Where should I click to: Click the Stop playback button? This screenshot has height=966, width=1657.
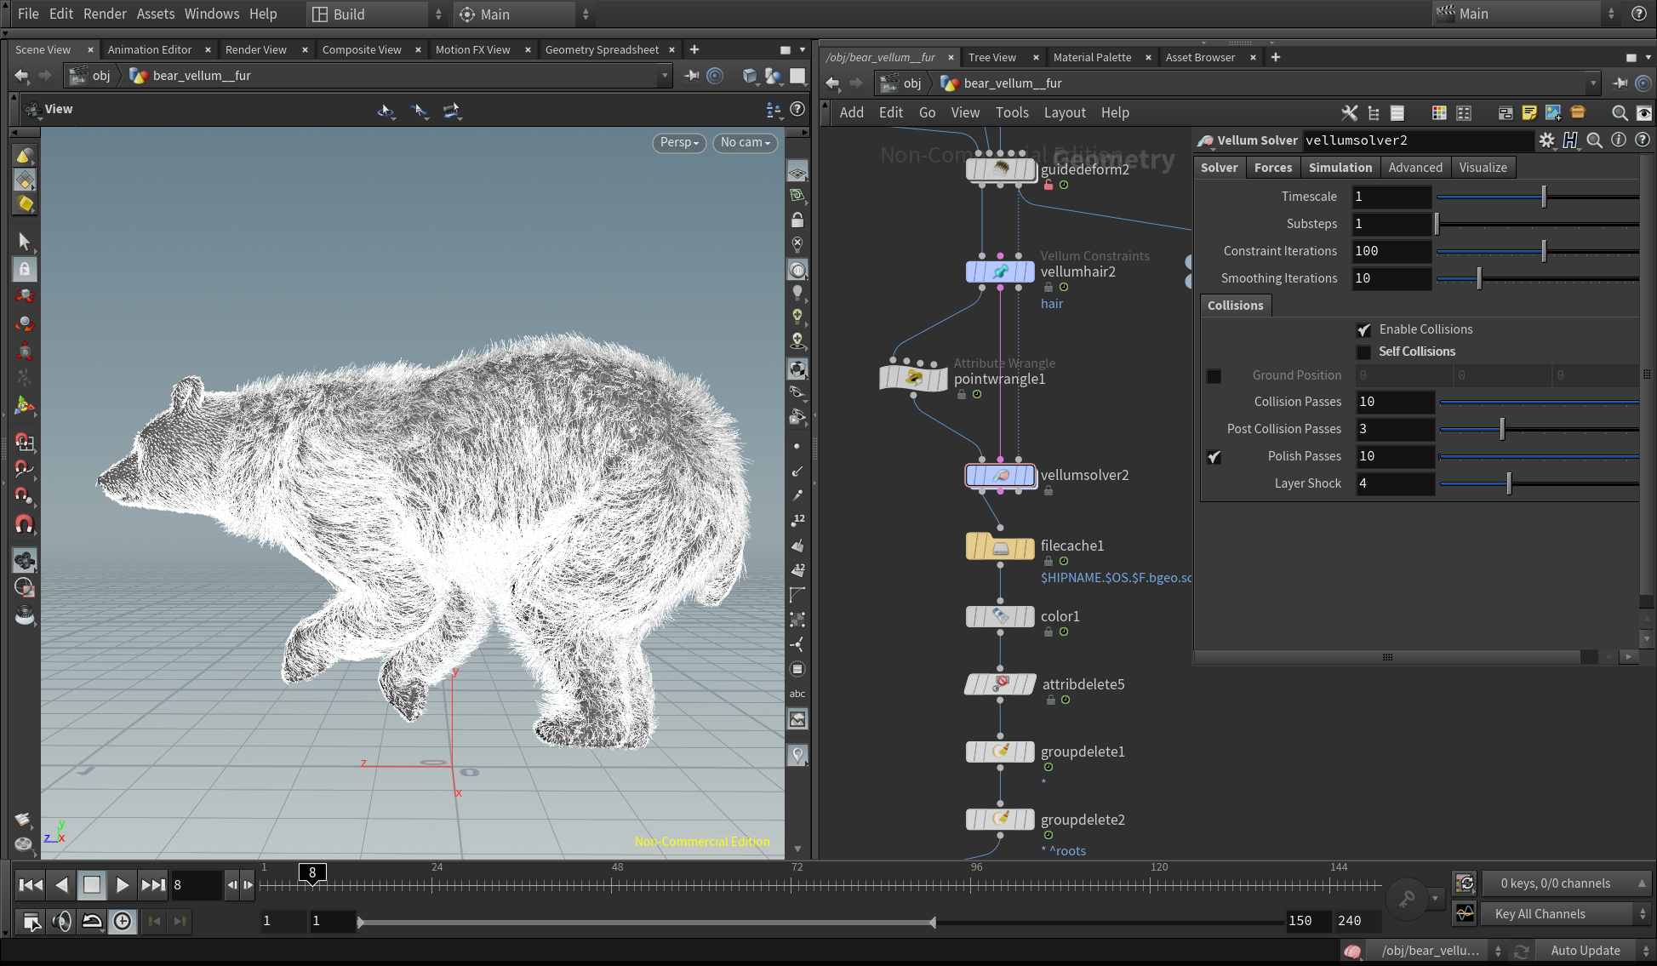(91, 885)
